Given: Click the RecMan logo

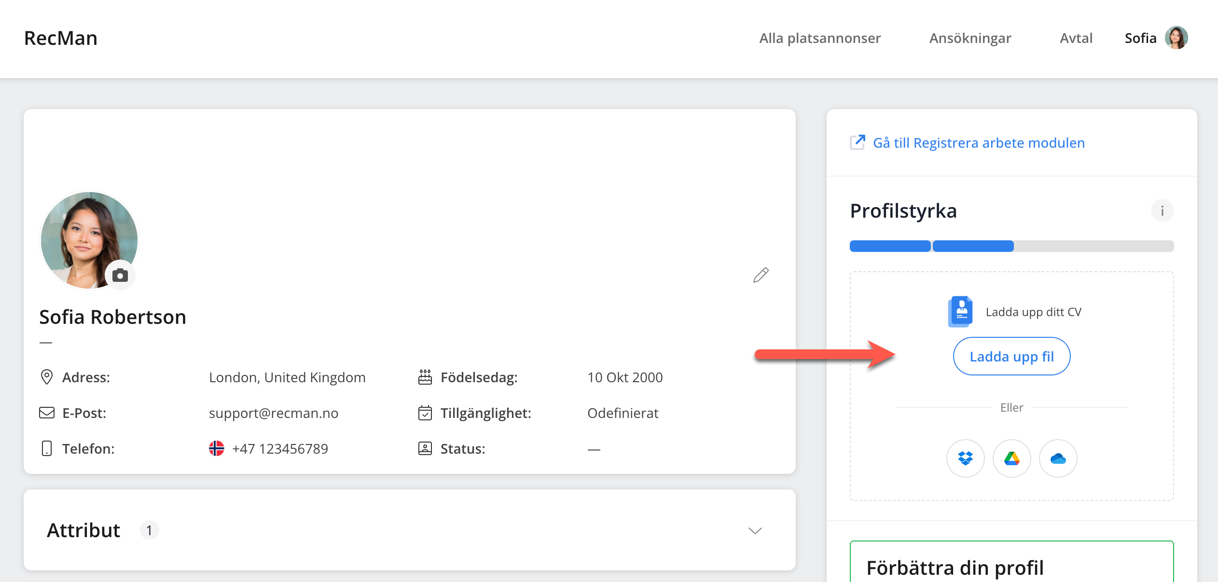Looking at the screenshot, I should pyautogui.click(x=61, y=38).
